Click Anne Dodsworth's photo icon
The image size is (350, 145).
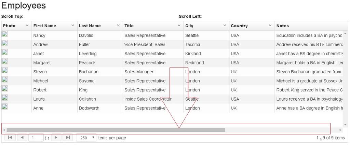tap(5, 106)
